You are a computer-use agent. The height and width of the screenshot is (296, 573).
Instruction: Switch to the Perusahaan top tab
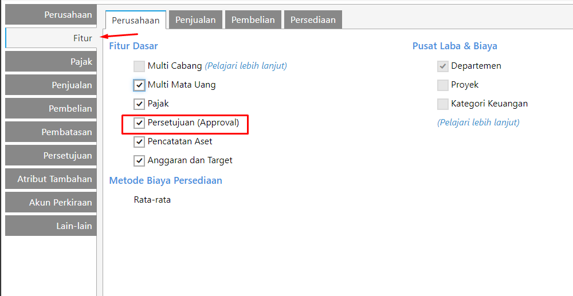136,20
